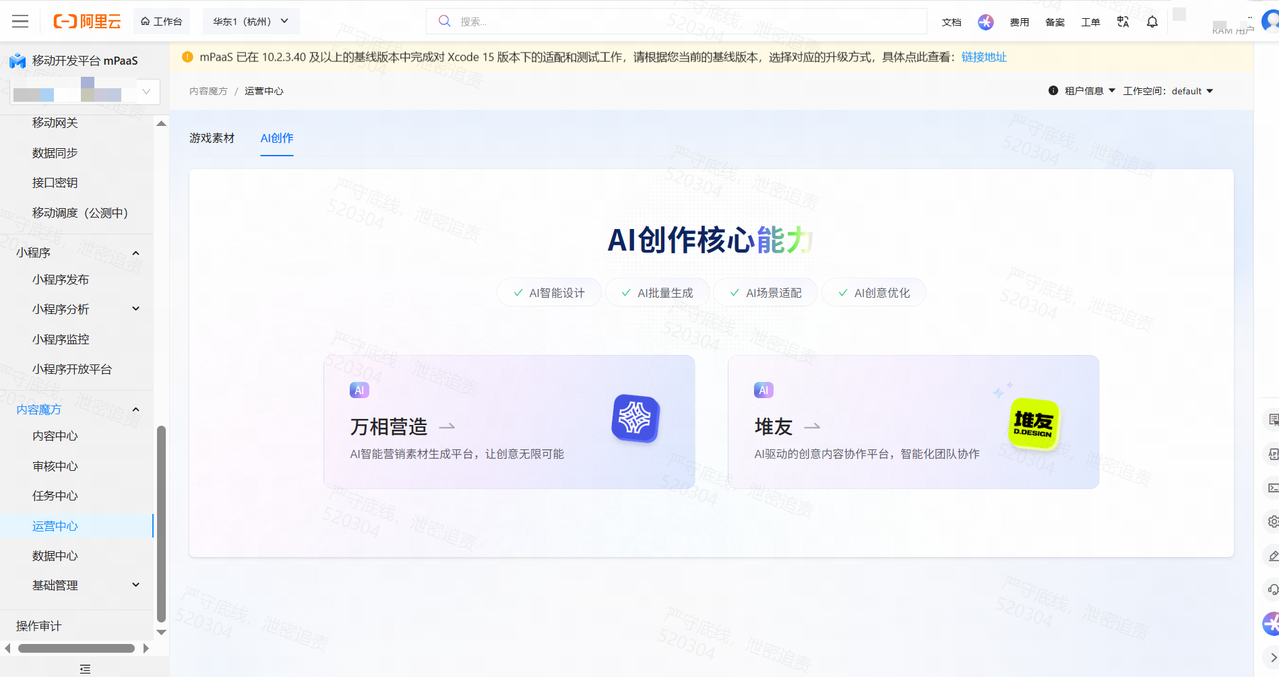Open the 工作空间 default dropdown
Image resolution: width=1279 pixels, height=677 pixels.
1192,91
